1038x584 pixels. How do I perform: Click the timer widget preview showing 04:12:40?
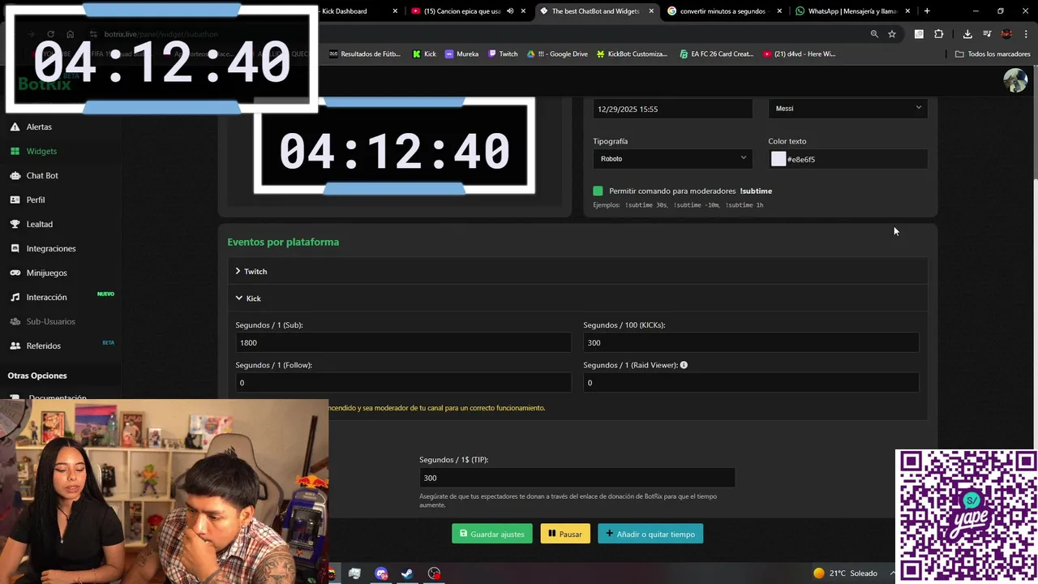click(394, 147)
